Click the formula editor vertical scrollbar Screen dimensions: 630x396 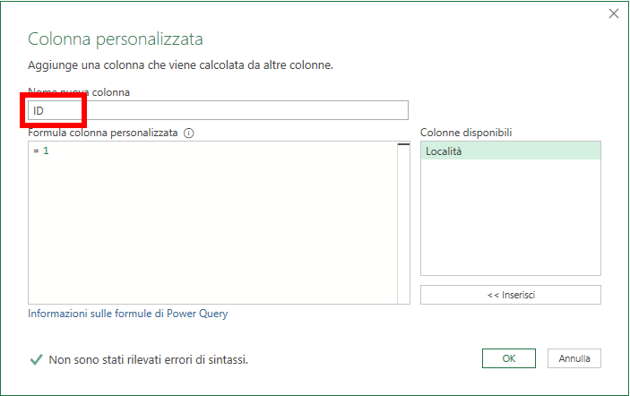coord(404,222)
